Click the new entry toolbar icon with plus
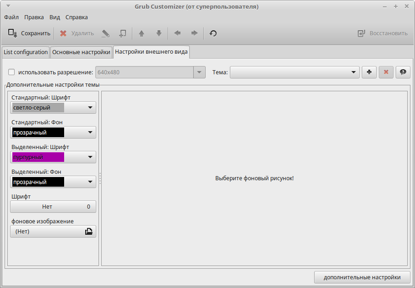 (x=123, y=33)
